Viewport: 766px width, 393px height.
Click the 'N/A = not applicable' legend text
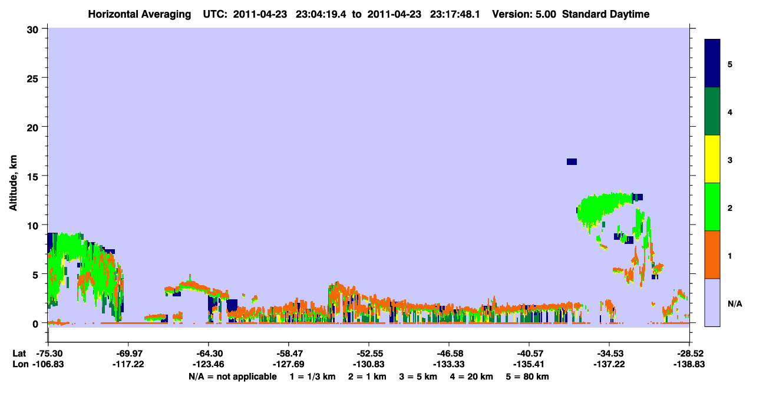point(233,377)
